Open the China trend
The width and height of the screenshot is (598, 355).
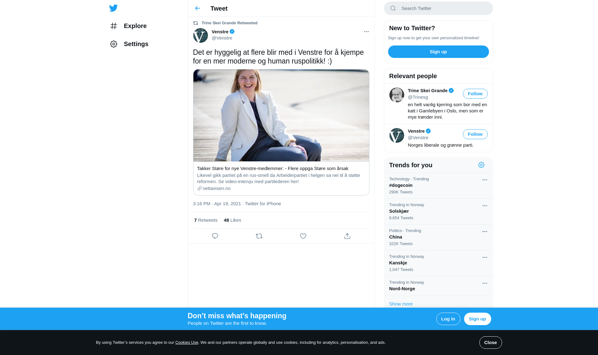click(438, 237)
